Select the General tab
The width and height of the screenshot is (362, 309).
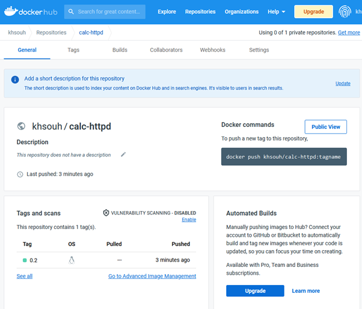click(x=27, y=50)
